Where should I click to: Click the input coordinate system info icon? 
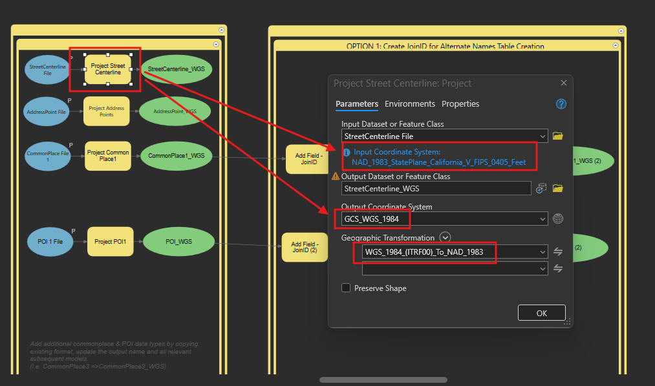pos(347,153)
